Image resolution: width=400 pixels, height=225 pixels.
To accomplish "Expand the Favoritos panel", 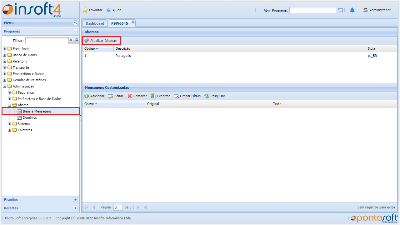I will point(75,200).
